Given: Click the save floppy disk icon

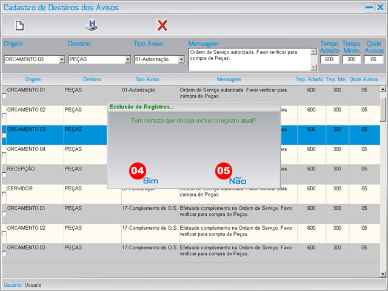Looking at the screenshot, I should pos(90,25).
